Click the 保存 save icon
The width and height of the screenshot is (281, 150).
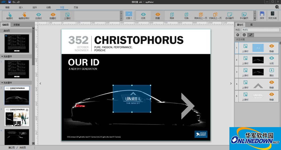262,15
